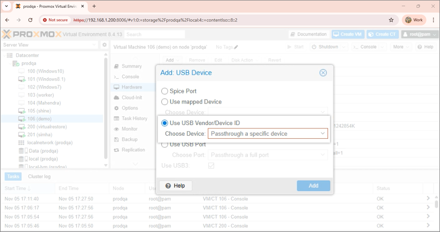Click the browser reload icon
Screen dimensions: 440x232
pyautogui.click(x=30, y=20)
